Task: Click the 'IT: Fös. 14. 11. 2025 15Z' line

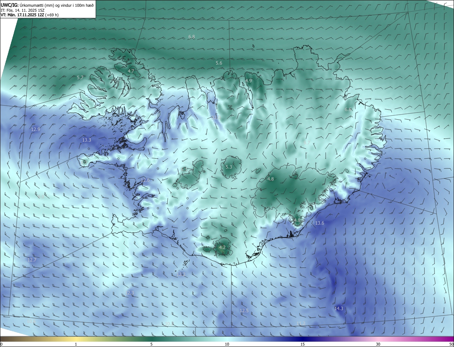Action: (x=23, y=10)
